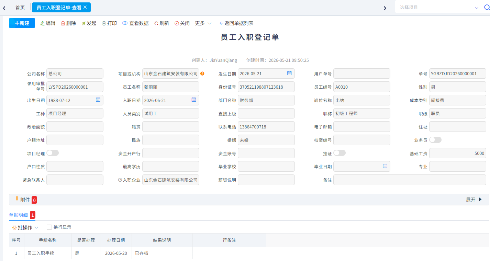Click the 删除 trash icon
Viewport: 490px width, 261px height.
[63, 23]
